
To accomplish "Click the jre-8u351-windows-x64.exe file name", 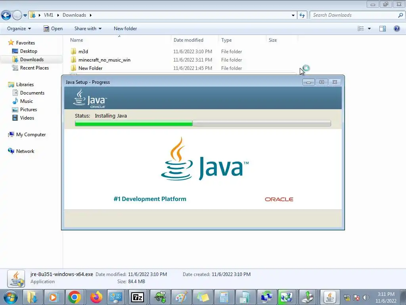I will 61,274.
